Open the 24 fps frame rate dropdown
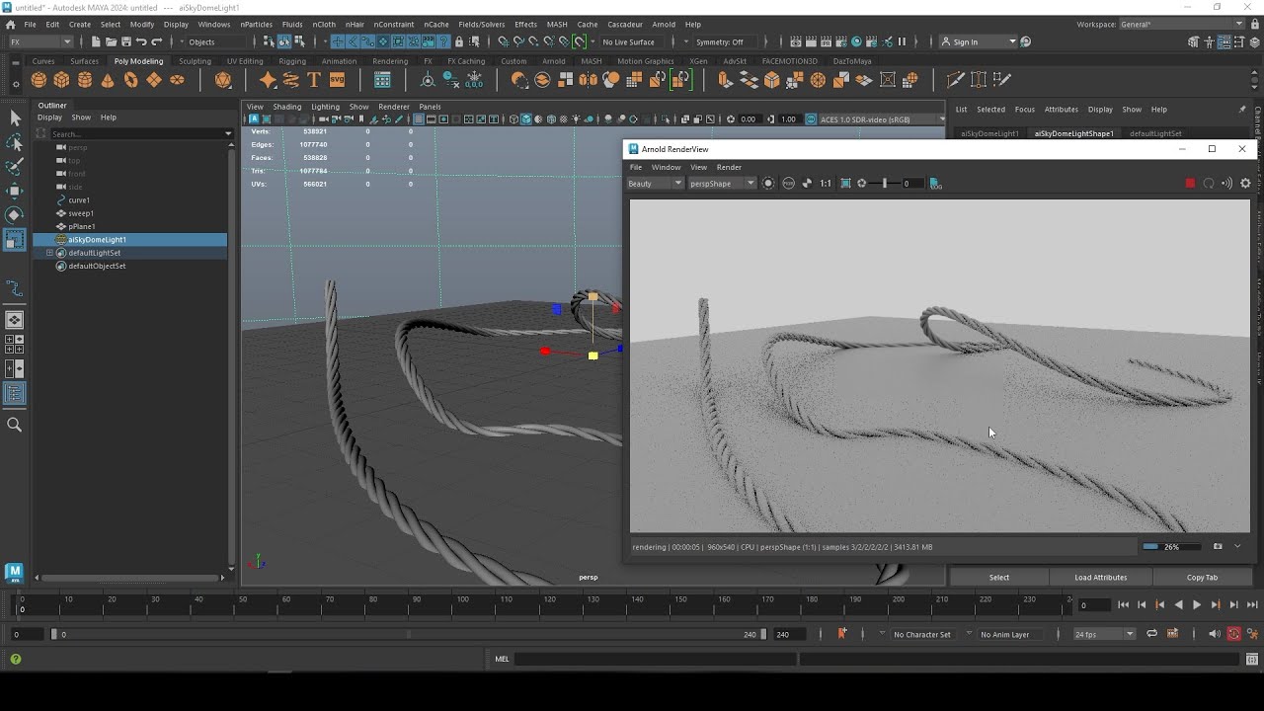The image size is (1264, 711). click(1104, 634)
